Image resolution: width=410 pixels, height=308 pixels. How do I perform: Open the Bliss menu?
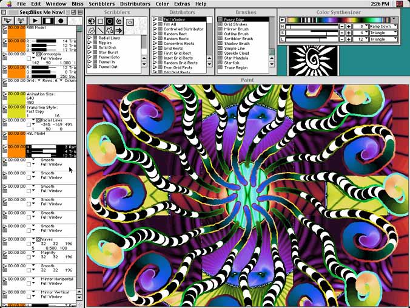click(78, 4)
